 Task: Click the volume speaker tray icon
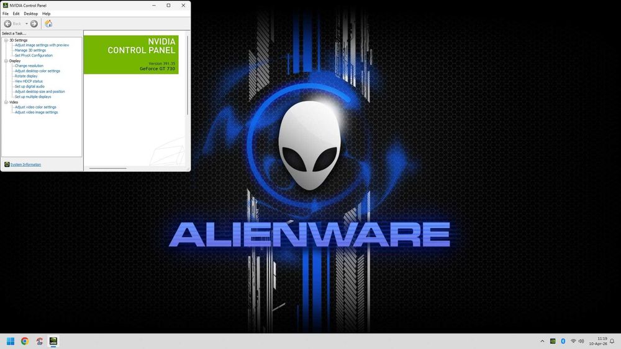581,341
